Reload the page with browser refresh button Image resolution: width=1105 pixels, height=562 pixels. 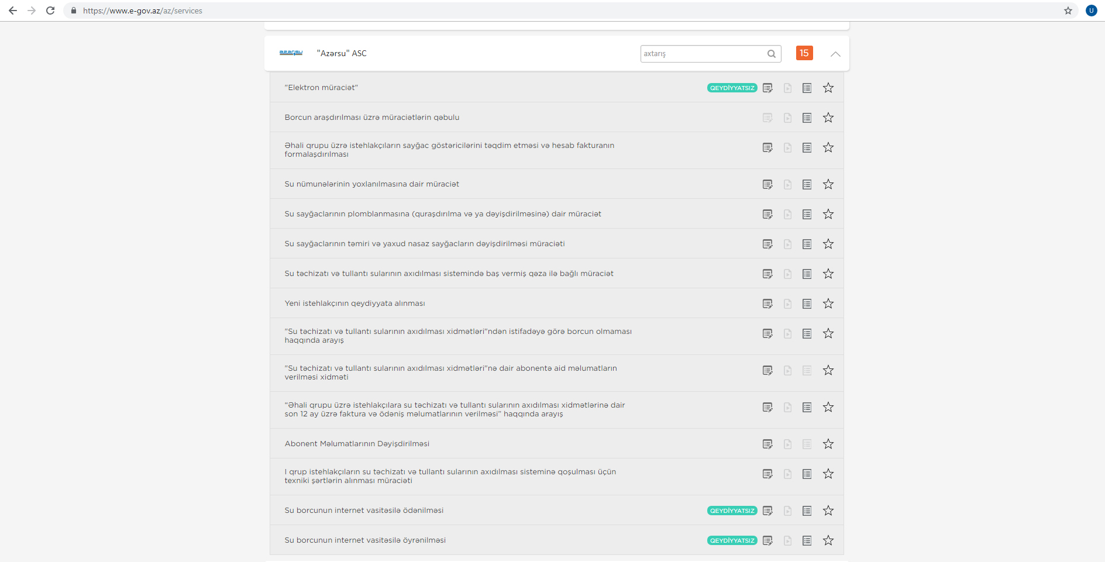[50, 11]
